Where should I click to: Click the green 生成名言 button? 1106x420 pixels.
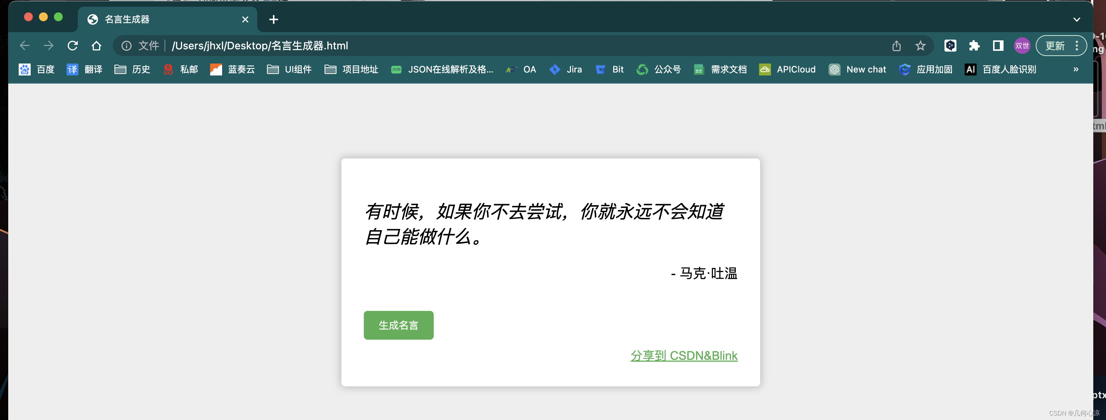pos(399,325)
